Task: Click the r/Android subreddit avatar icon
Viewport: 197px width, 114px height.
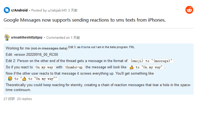Action: tap(7, 10)
